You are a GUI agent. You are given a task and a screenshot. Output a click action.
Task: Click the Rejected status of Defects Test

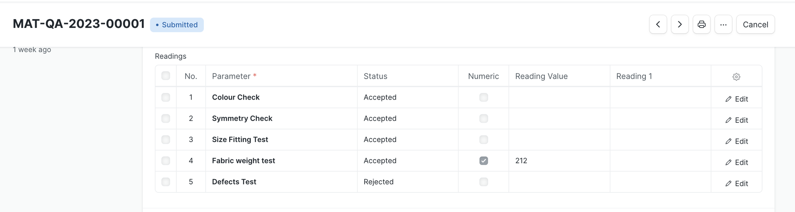[379, 182]
